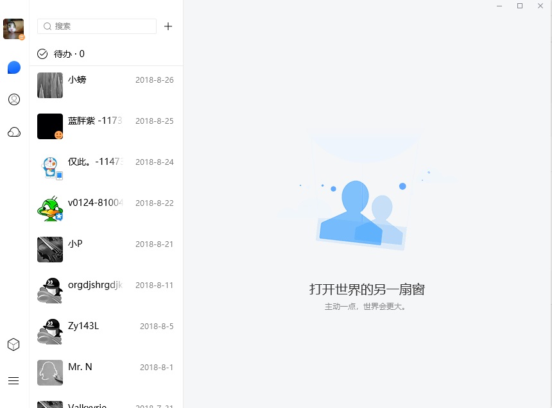This screenshot has height=408, width=552.
Task: Toggle your online status badge on avatar
Action: (x=21, y=37)
